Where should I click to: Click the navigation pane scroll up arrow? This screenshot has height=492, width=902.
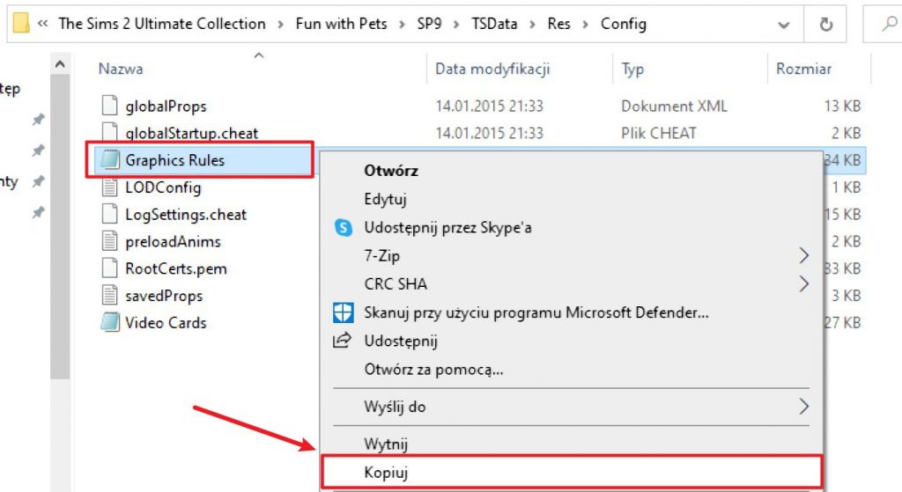point(60,64)
